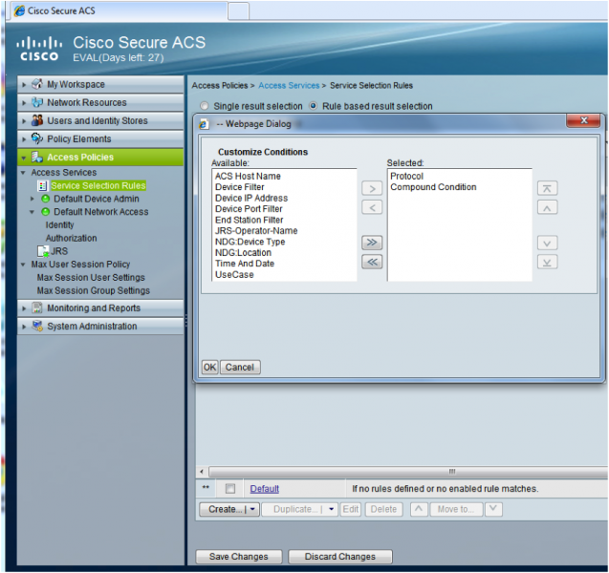Click the Service Selection Rules page icon
The height and width of the screenshot is (573, 609).
coord(42,186)
